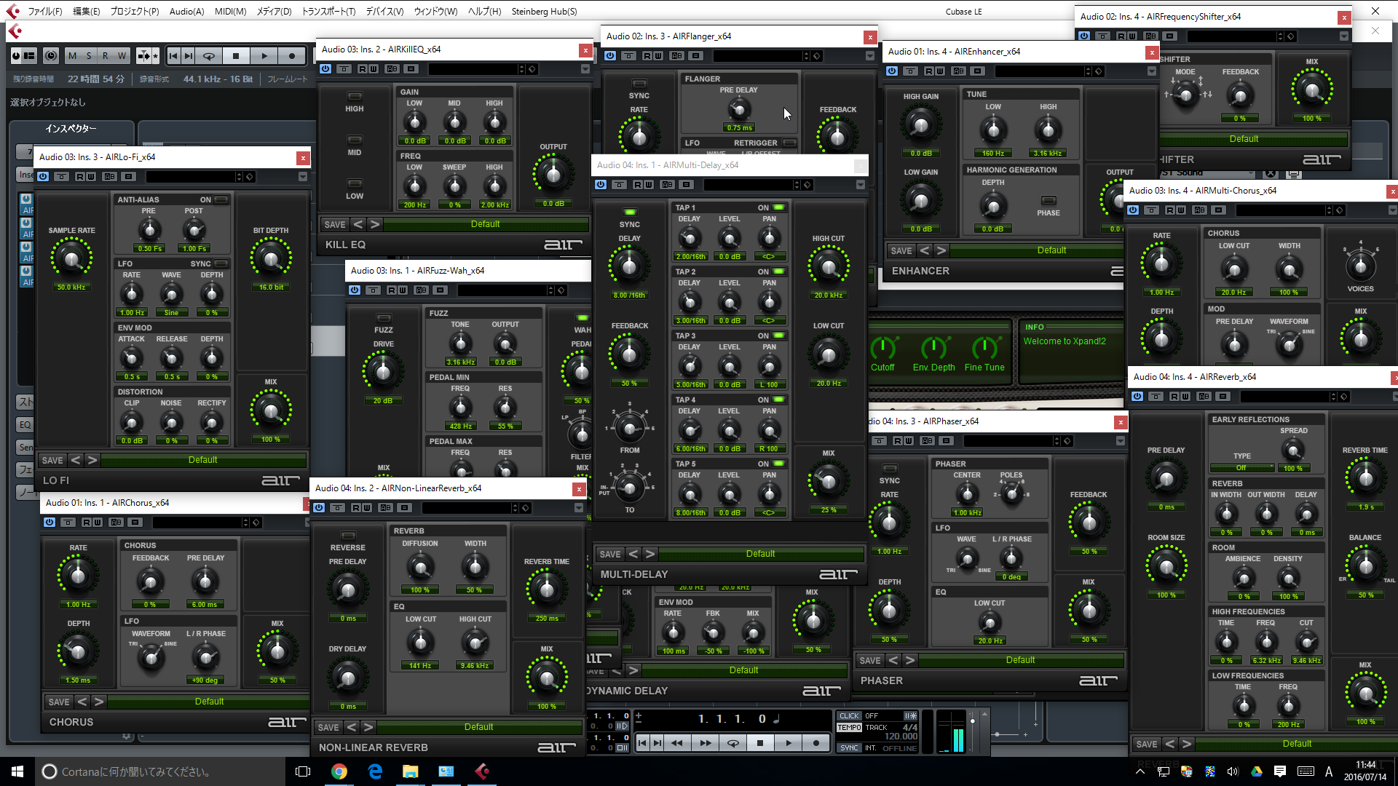Open the MIDI(M) menu
Image resolution: width=1398 pixels, height=786 pixels.
pos(230,11)
